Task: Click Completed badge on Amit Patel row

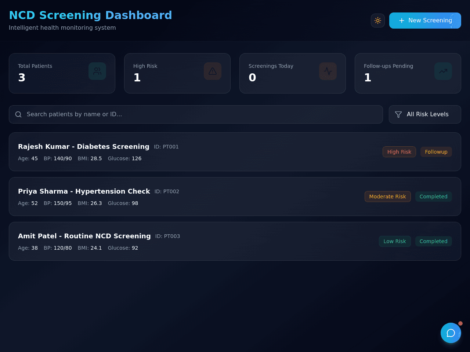Action: 434,241
